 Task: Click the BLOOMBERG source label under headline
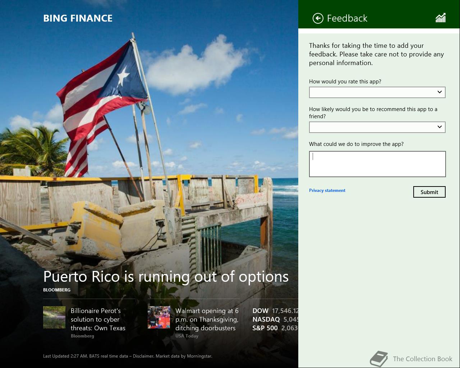pos(57,290)
